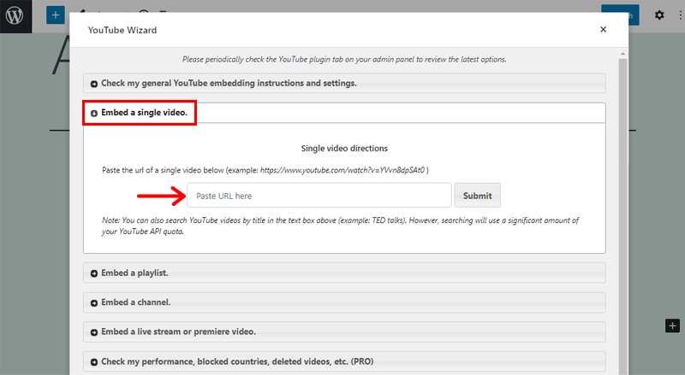Image resolution: width=685 pixels, height=375 pixels.
Task: Click the black add block button at right
Action: 672,325
